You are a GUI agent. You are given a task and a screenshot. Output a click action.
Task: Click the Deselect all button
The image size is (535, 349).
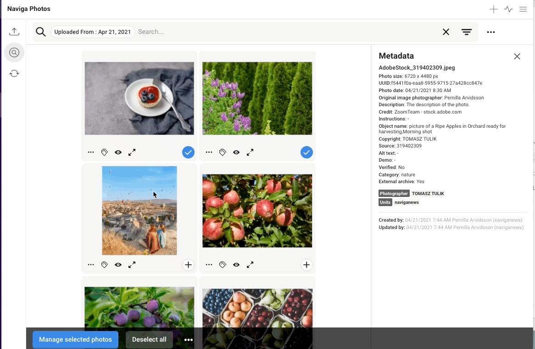pos(149,340)
